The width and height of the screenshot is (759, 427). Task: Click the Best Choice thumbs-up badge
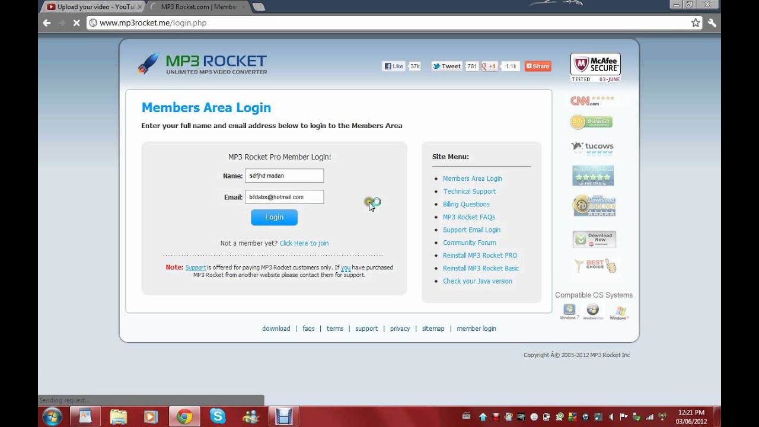595,265
